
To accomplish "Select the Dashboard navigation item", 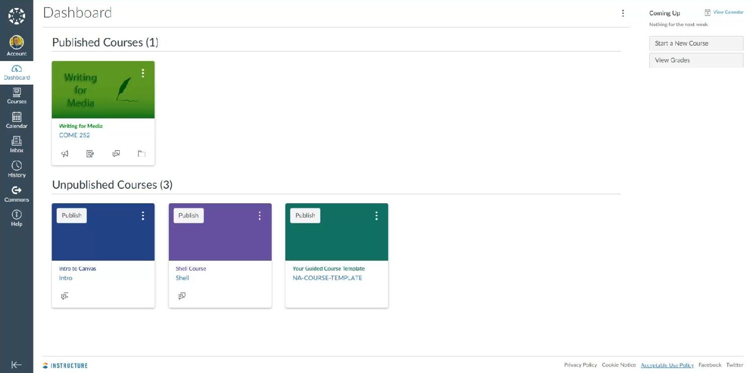I will pos(17,72).
